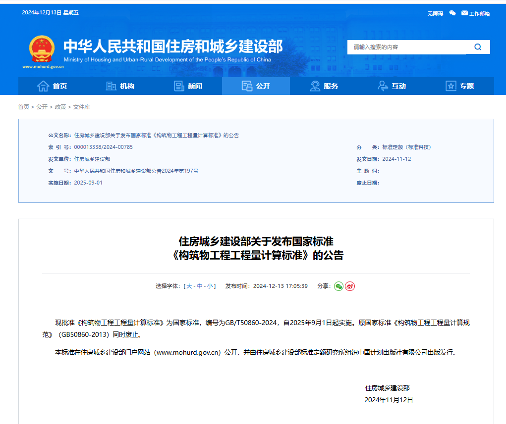Open the 政策 breadcrumb link

(59, 106)
